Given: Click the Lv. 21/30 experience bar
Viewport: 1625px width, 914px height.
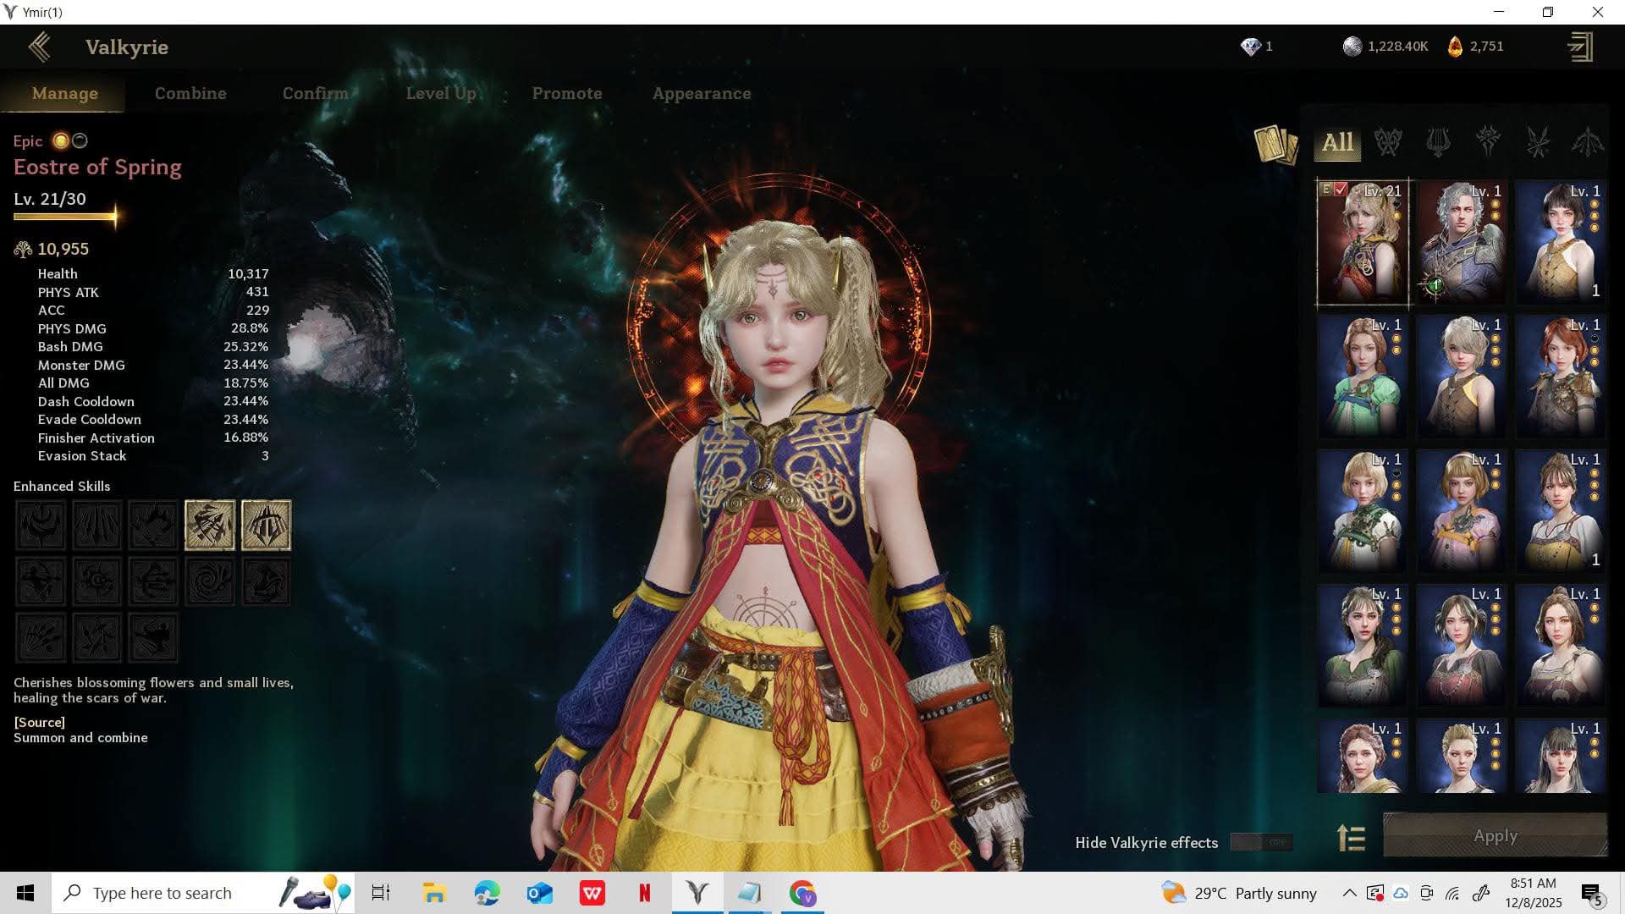Looking at the screenshot, I should 66,217.
